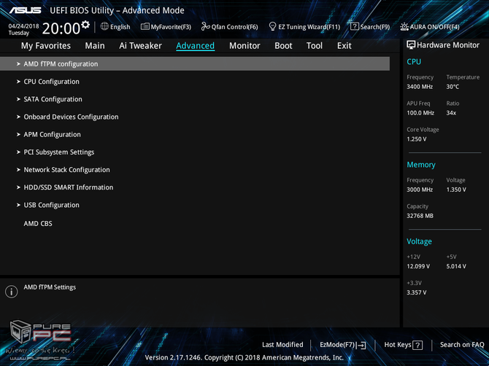Select the CPU Configuration label
Screen dimensions: 489x366
click(52, 82)
